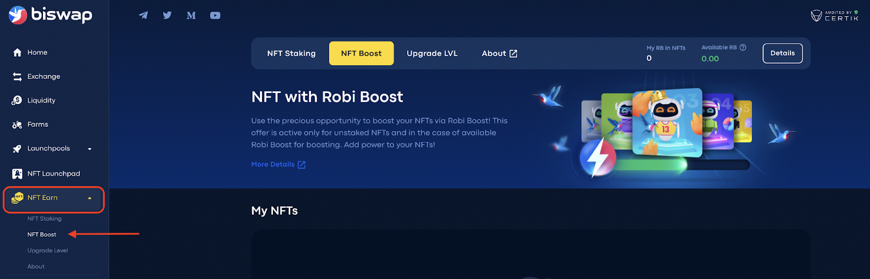This screenshot has height=279, width=870.
Task: Open Farms in sidebar
Action: click(x=38, y=125)
